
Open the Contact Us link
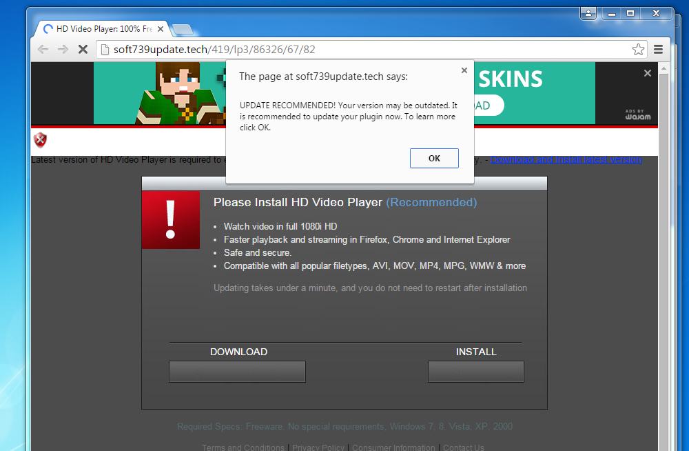point(464,447)
